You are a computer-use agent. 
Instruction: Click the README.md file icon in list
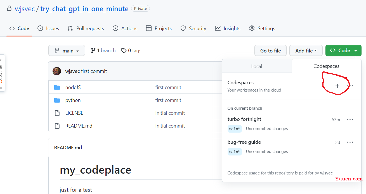click(57, 126)
